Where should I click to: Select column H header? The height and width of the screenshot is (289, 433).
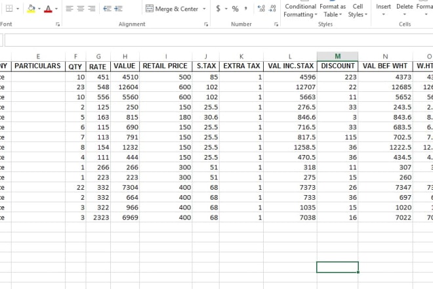(x=125, y=56)
